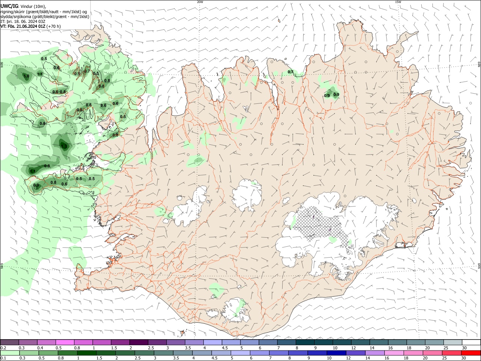Select the dark green bottom-row swatch between 1 and 1.5
481x361 pixels.
86,353
